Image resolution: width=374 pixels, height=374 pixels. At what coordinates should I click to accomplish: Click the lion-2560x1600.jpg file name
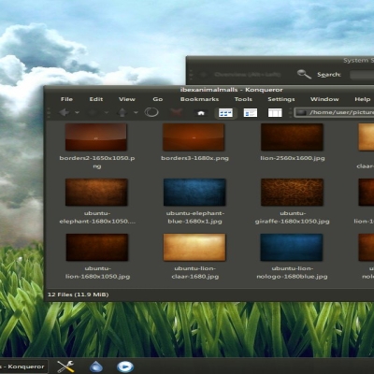(293, 158)
